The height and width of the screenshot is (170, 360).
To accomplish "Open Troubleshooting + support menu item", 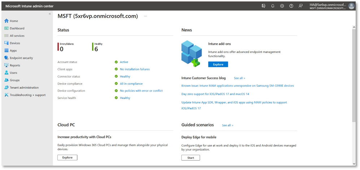I will 27,95.
